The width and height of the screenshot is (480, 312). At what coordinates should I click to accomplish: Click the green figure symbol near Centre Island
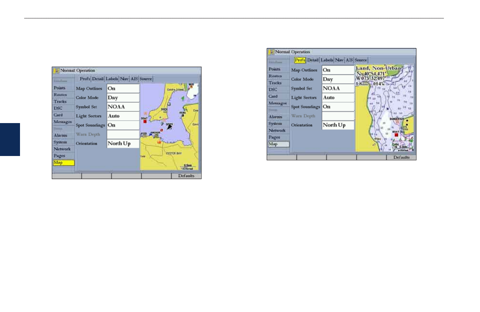pyautogui.click(x=183, y=98)
